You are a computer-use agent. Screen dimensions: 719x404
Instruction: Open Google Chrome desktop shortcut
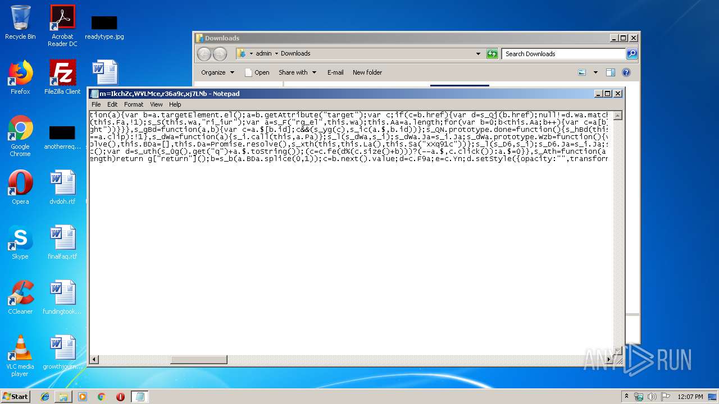point(20,136)
